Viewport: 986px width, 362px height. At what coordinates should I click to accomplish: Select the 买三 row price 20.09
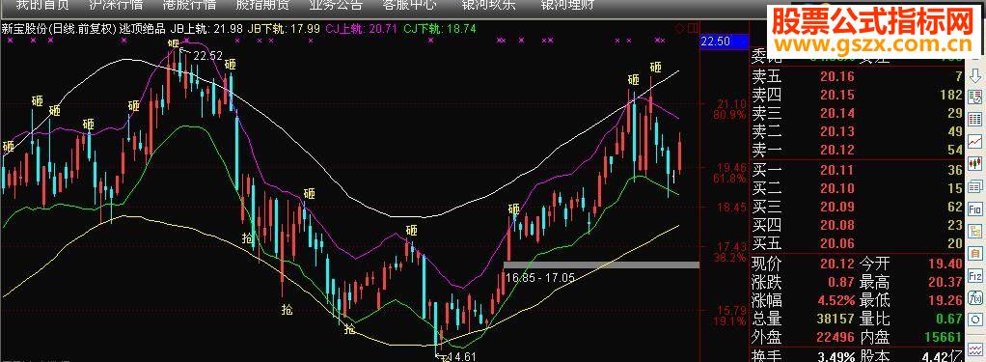tap(836, 207)
